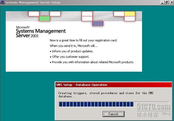This screenshot has width=174, height=121.
Task: Click the Cancel button in Database Operation dialog
Action: (x=113, y=114)
